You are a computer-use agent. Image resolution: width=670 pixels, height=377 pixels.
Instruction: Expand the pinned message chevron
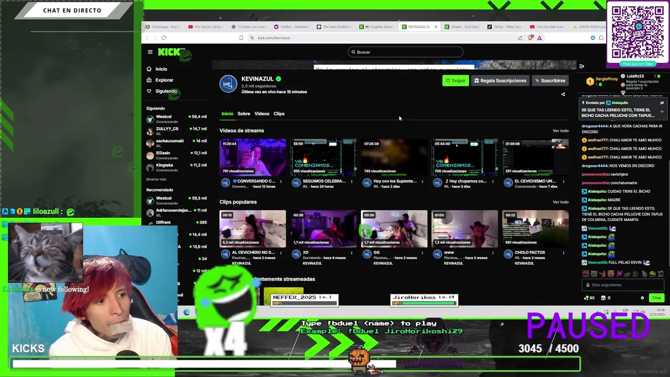point(662,112)
